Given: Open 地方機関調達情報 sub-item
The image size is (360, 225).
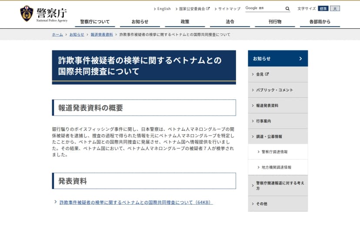Looking at the screenshot, I should [x=278, y=167].
